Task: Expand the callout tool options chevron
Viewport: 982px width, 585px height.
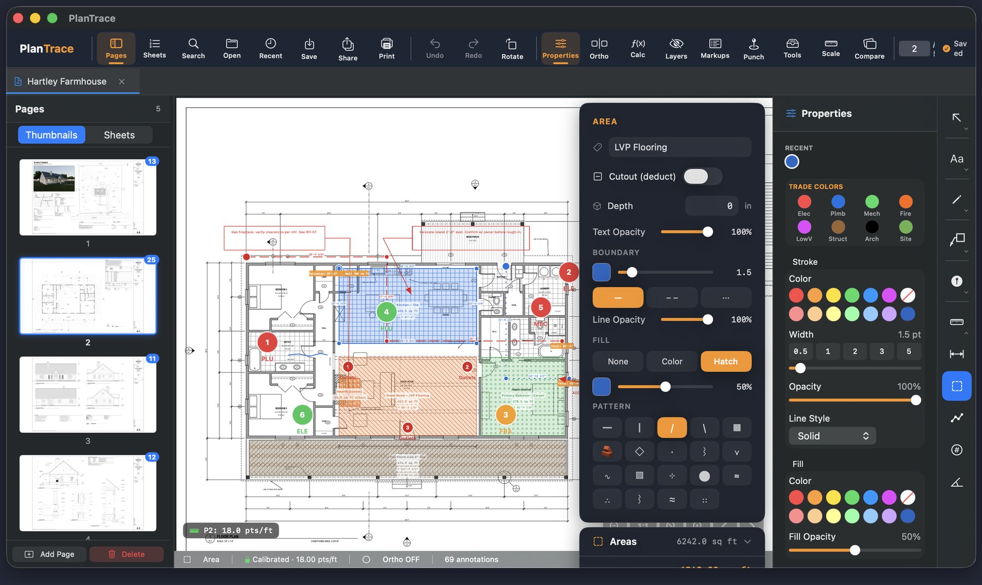Action: pyautogui.click(x=966, y=251)
